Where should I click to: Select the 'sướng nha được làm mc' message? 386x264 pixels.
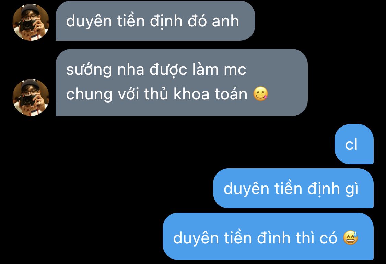click(182, 82)
